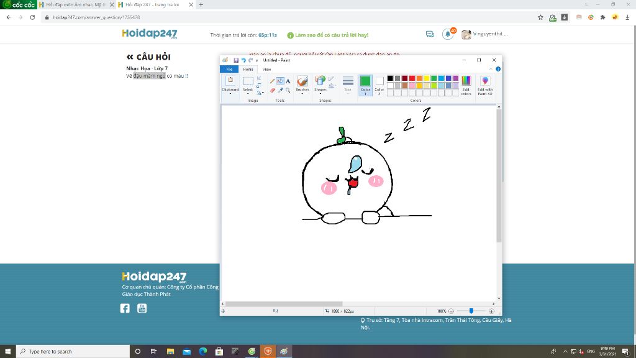Click the Undo arrow in Paint
The image size is (636, 358).
243,60
